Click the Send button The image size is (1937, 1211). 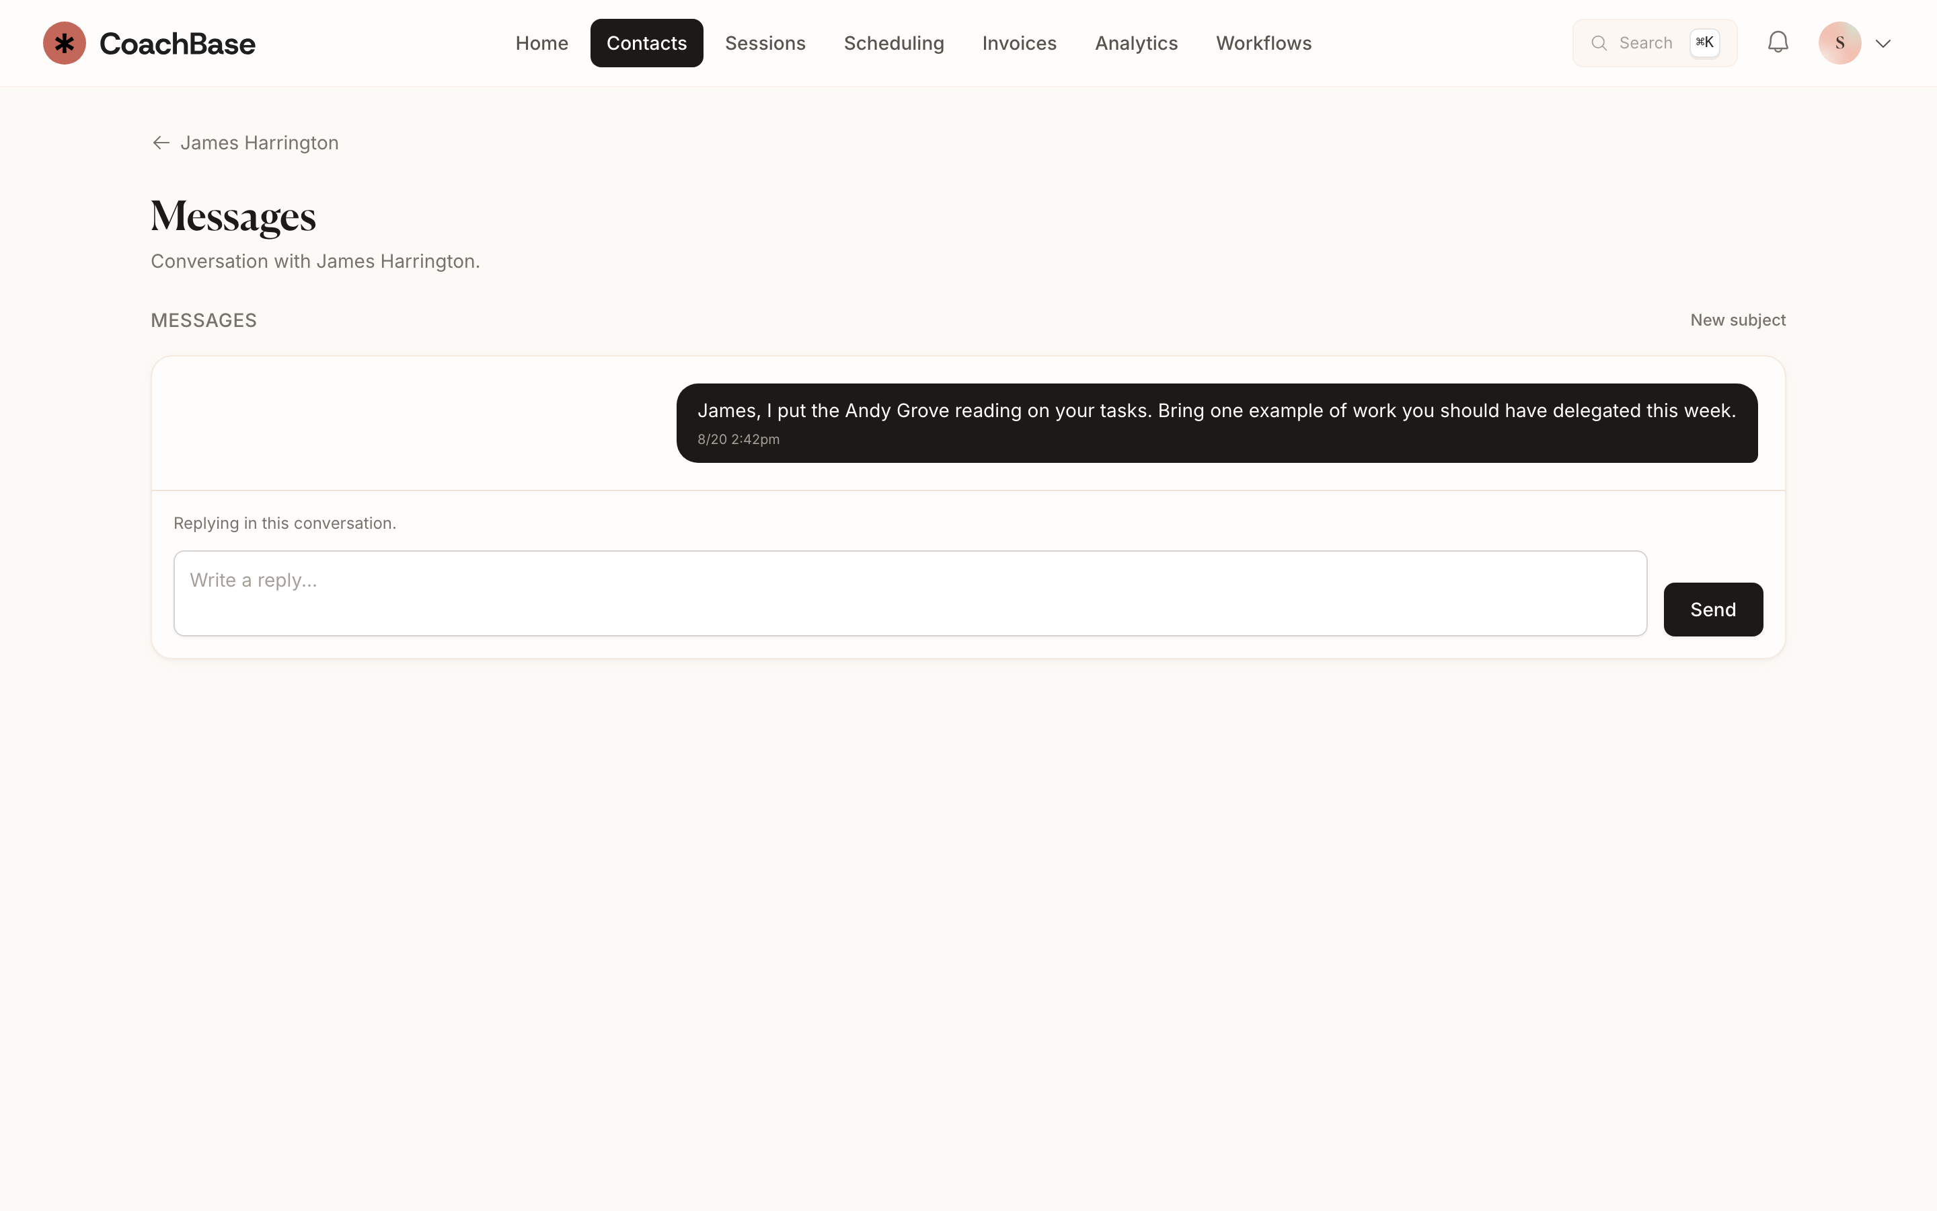(1713, 610)
